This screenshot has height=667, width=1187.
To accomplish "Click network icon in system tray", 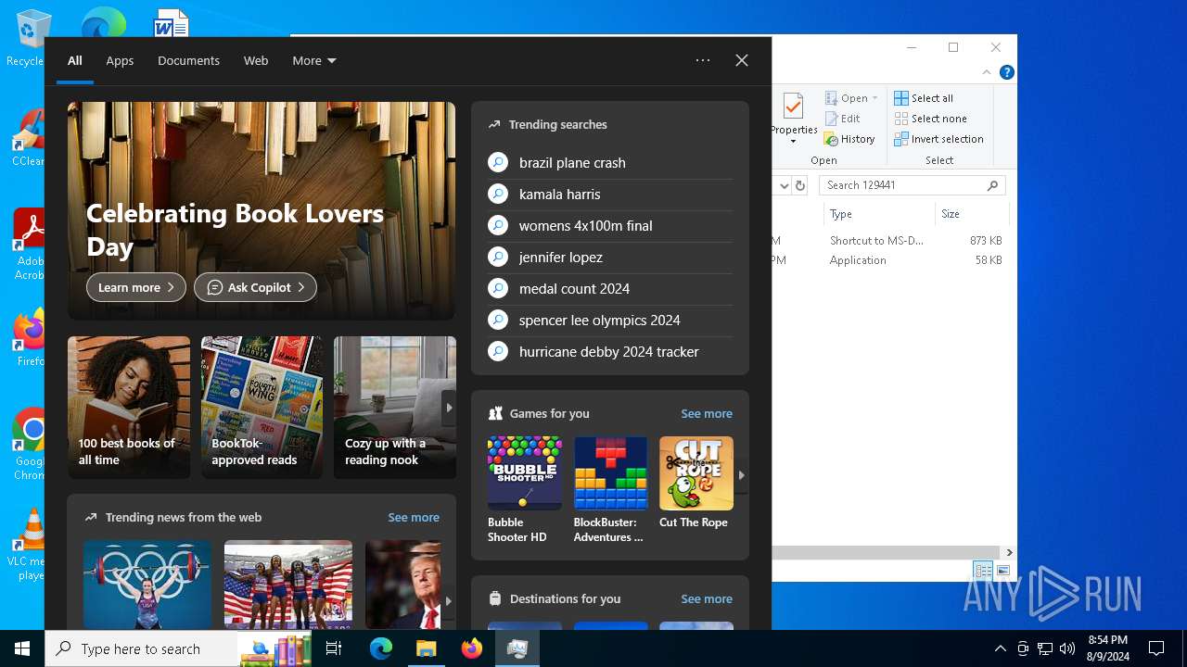I will pos(1045,648).
